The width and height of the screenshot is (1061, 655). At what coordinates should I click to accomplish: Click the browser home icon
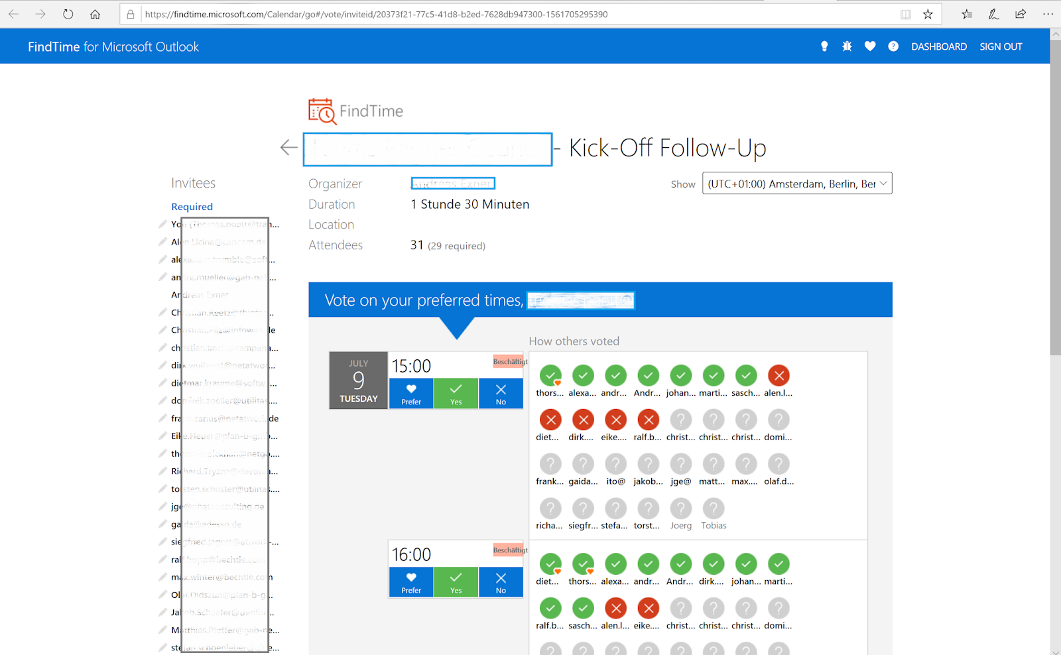95,13
